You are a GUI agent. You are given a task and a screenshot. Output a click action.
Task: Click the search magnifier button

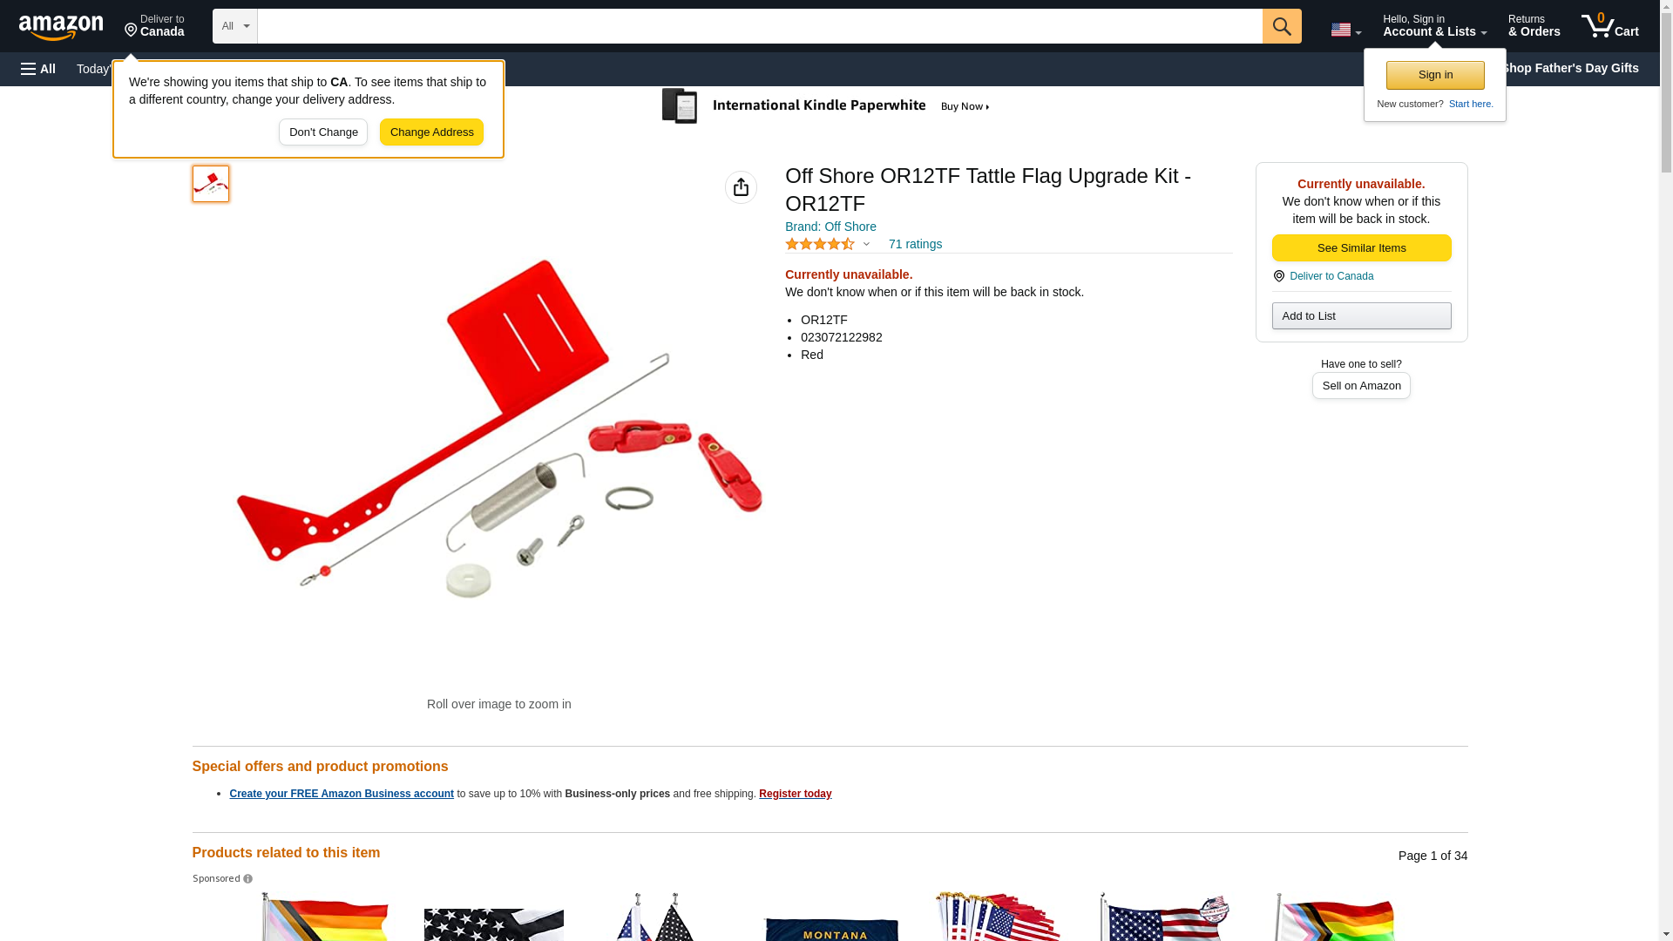pos(1282,26)
